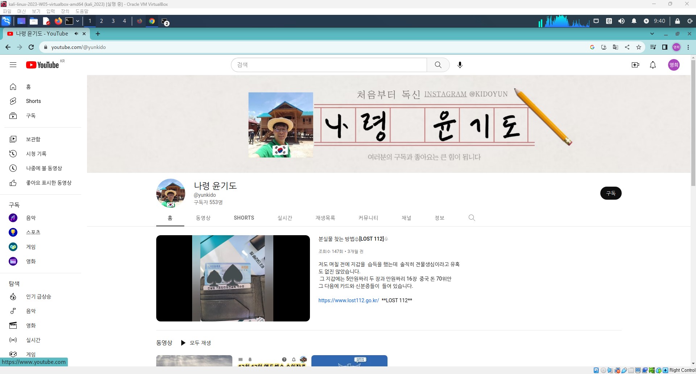Screen dimensions: 696x374
Task: Search within the channel magnifier icon
Action: (472, 217)
